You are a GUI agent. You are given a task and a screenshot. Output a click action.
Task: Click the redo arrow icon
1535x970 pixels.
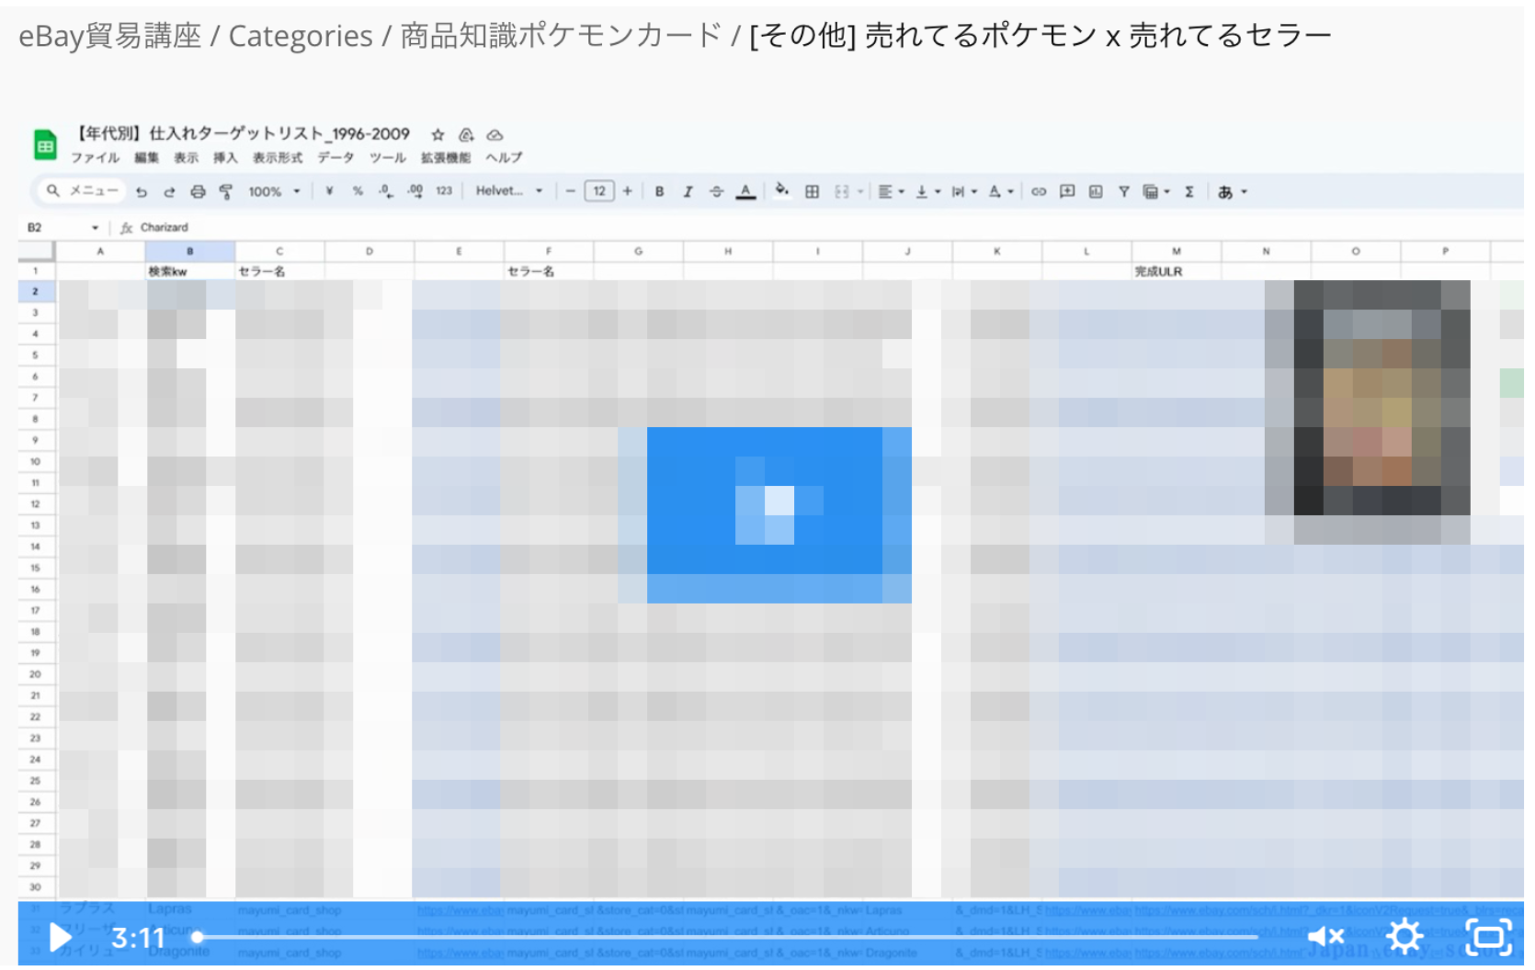[x=169, y=192]
